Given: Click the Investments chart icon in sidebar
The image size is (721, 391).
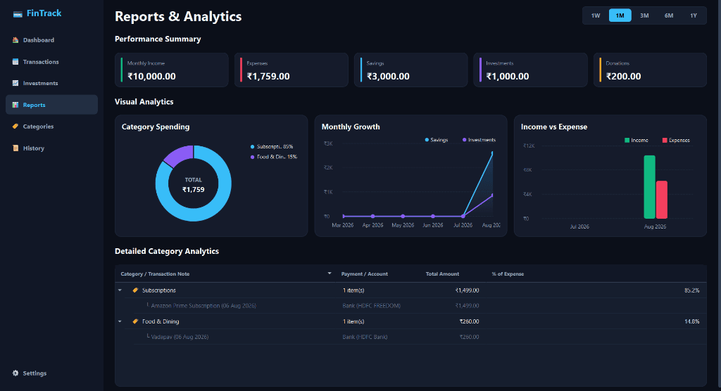Looking at the screenshot, I should coord(15,83).
